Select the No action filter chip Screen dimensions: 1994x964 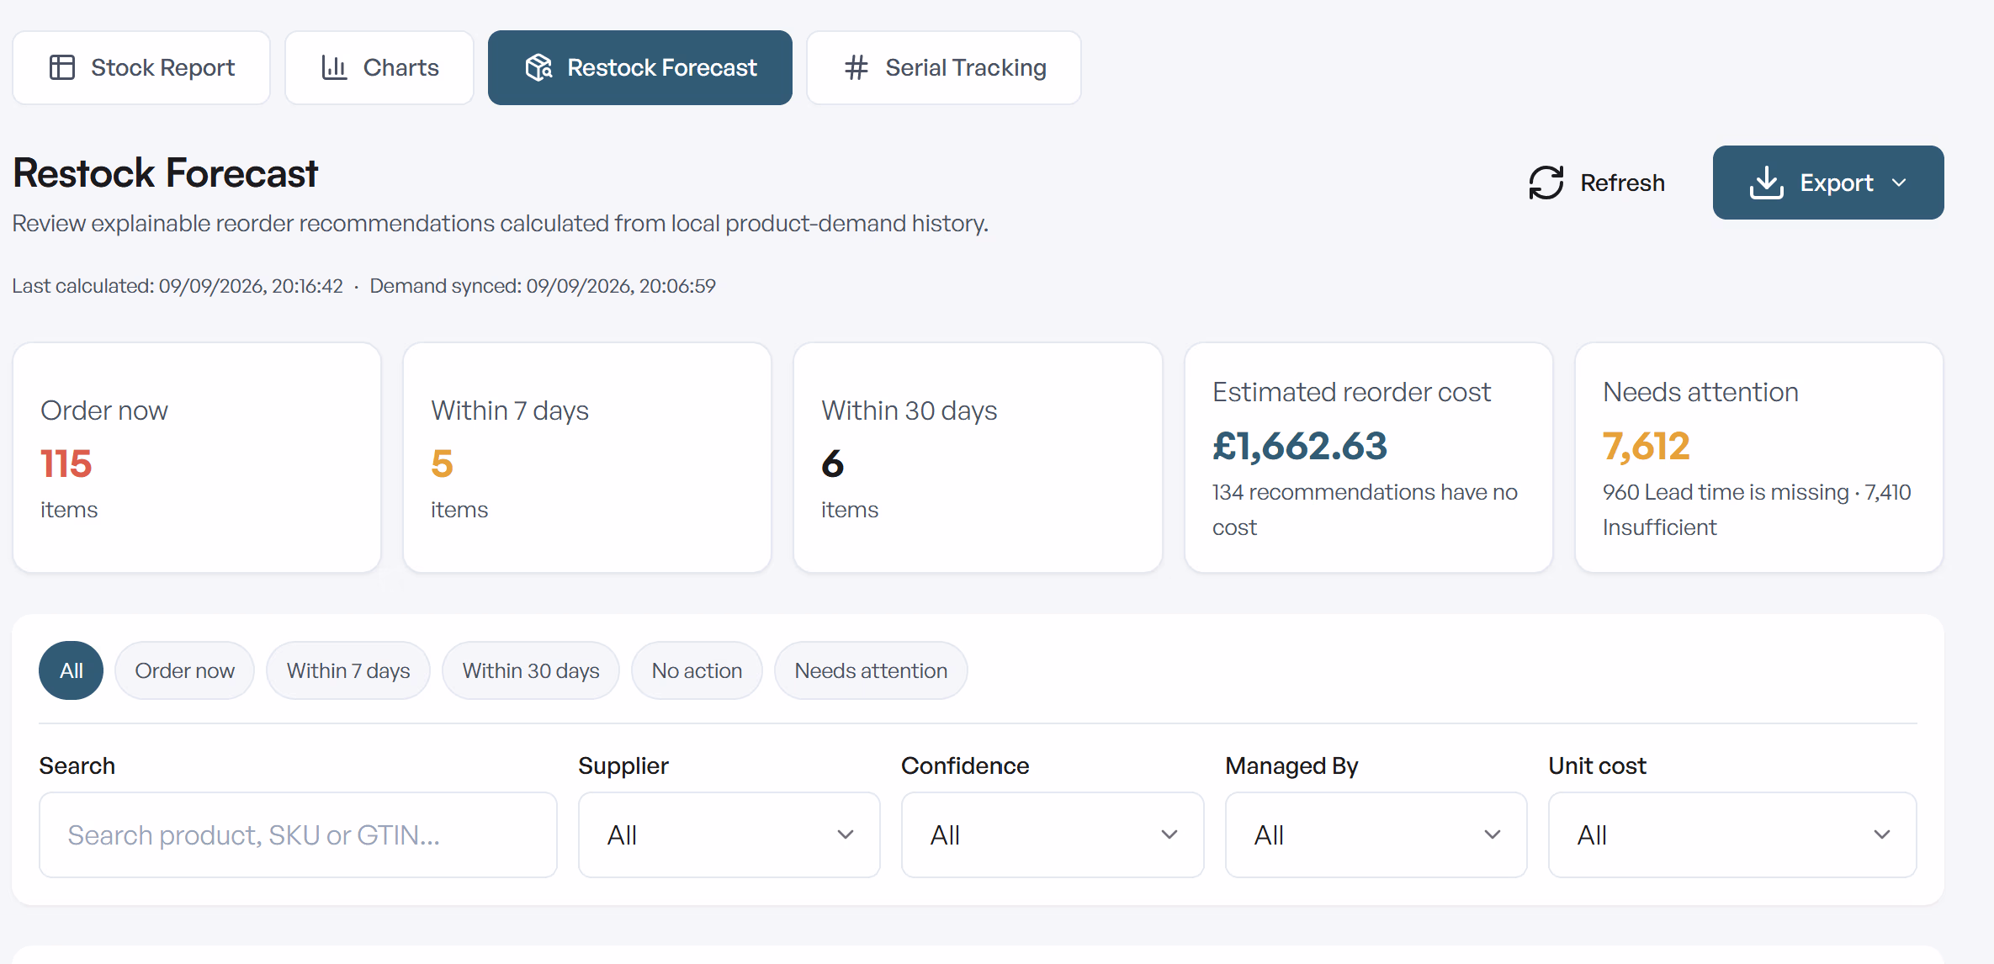697,670
